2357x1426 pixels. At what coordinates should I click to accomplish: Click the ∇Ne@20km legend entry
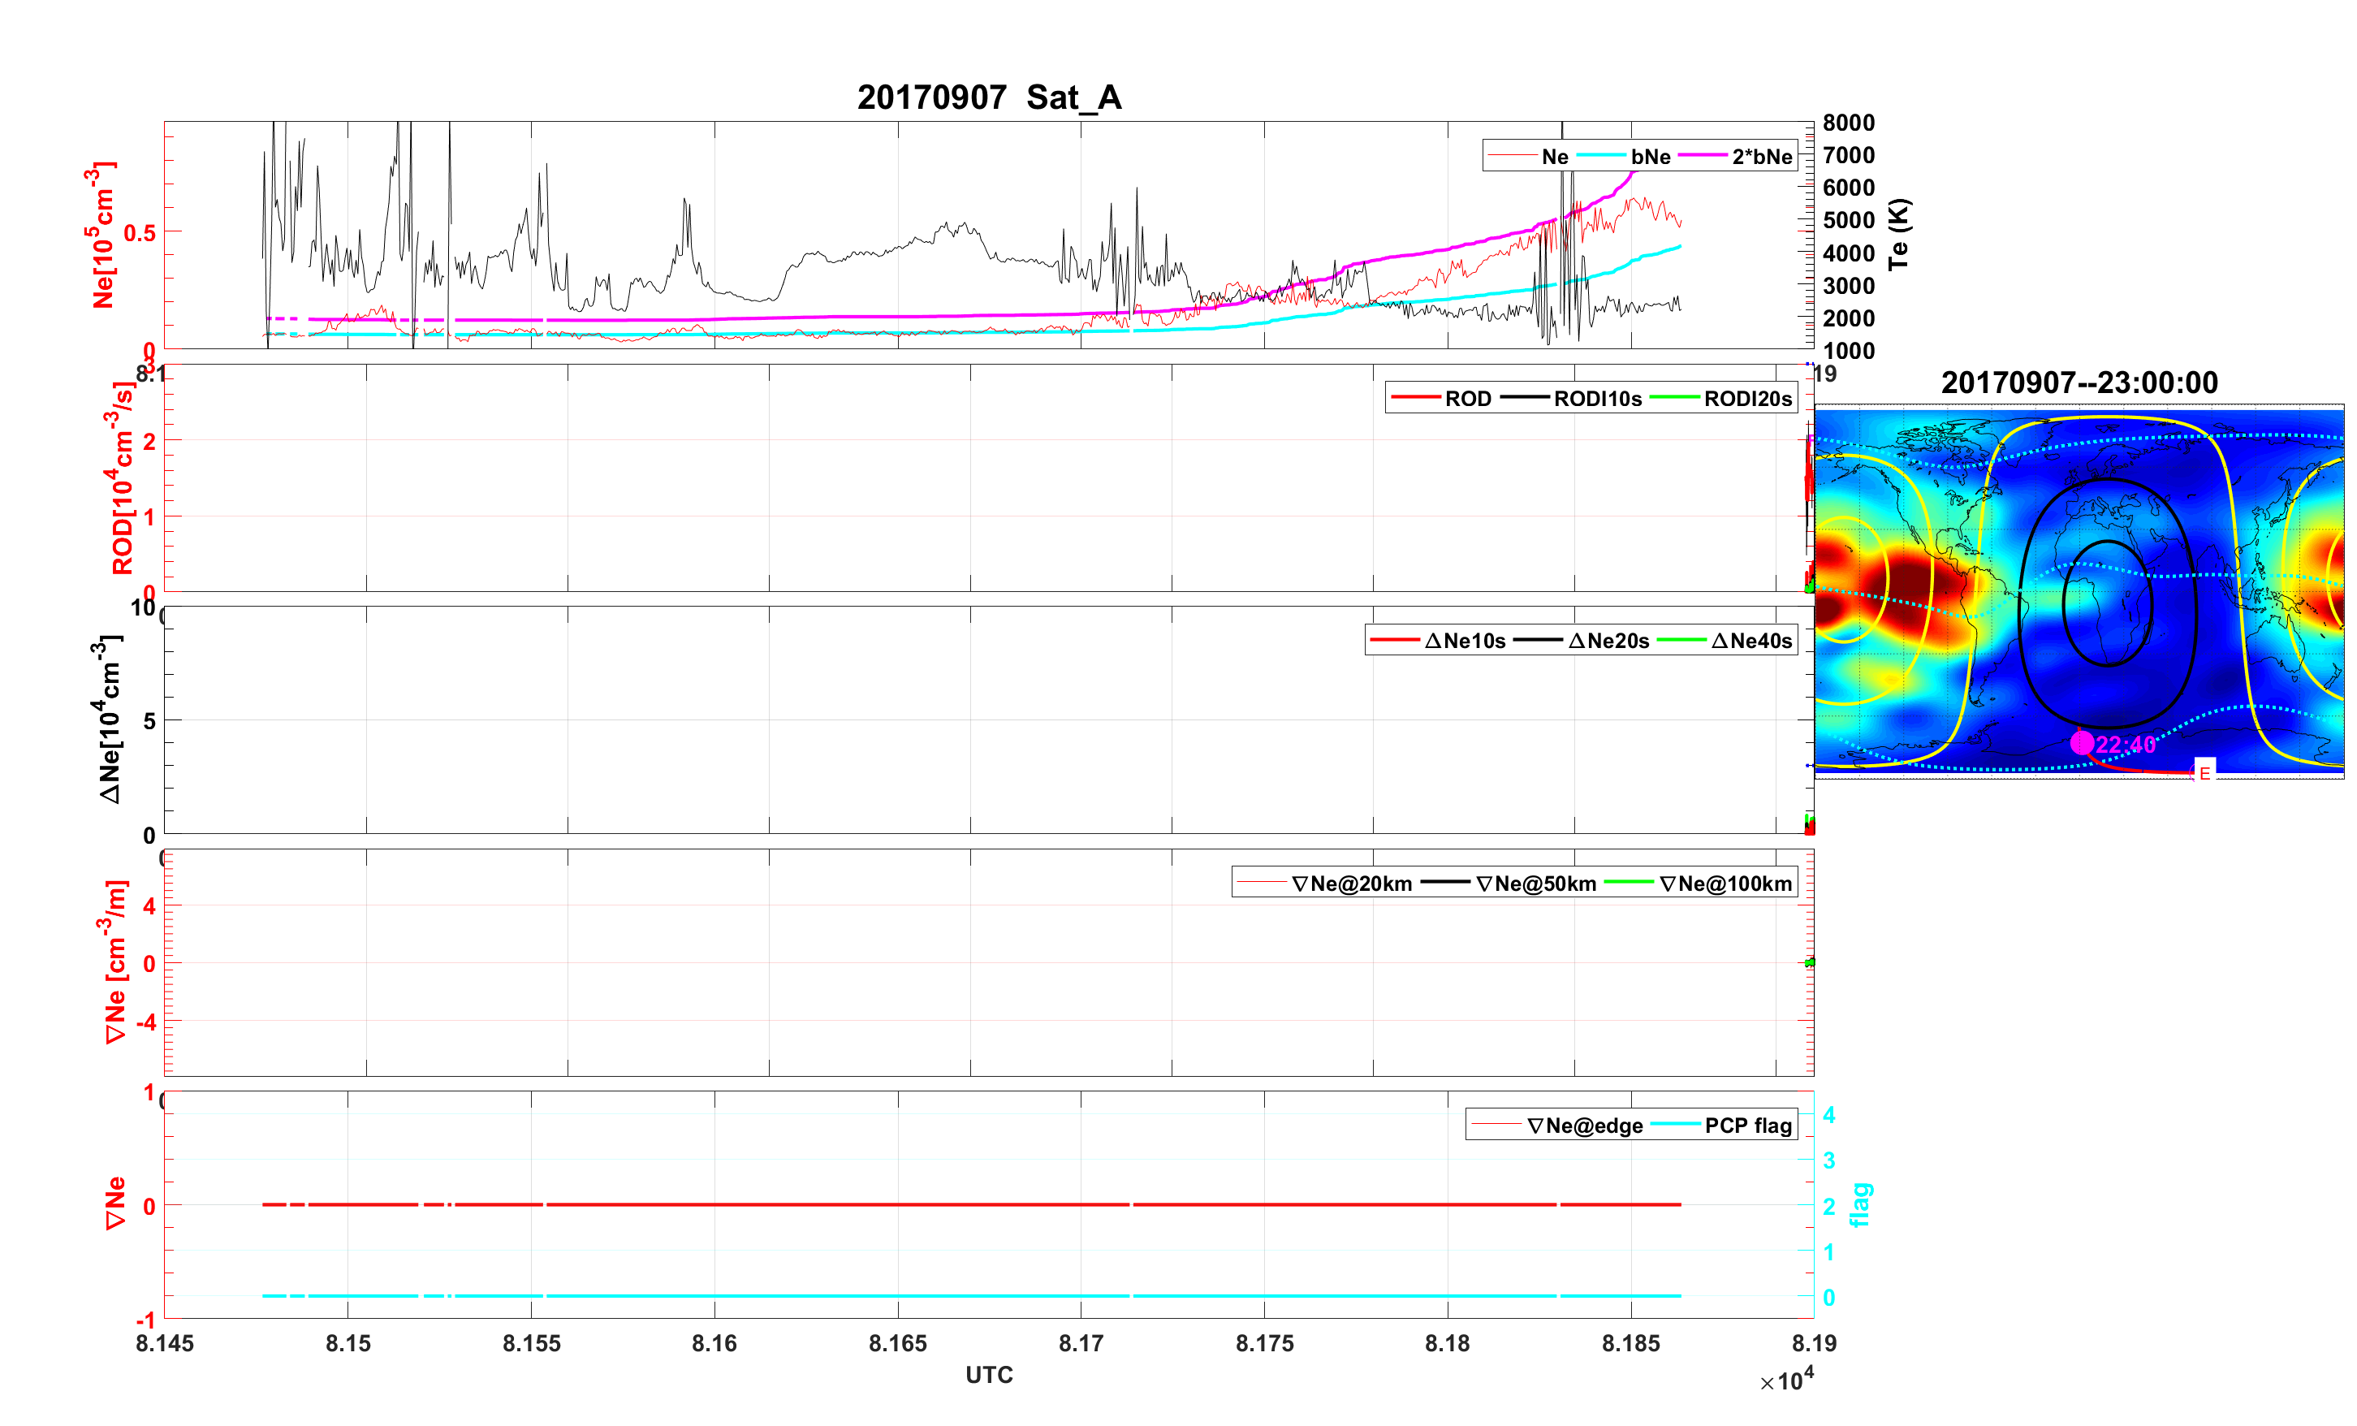pos(1351,884)
